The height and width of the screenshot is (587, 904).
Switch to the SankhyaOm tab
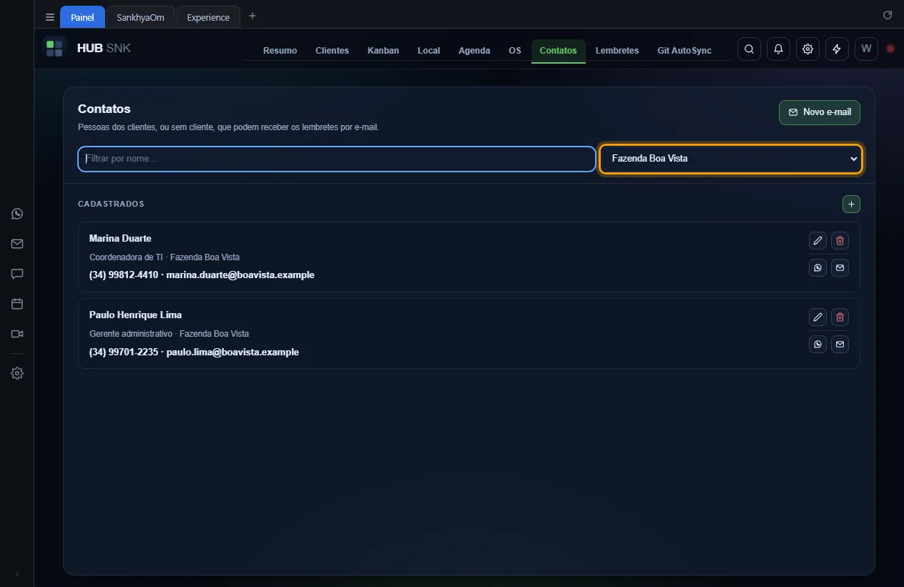point(140,17)
